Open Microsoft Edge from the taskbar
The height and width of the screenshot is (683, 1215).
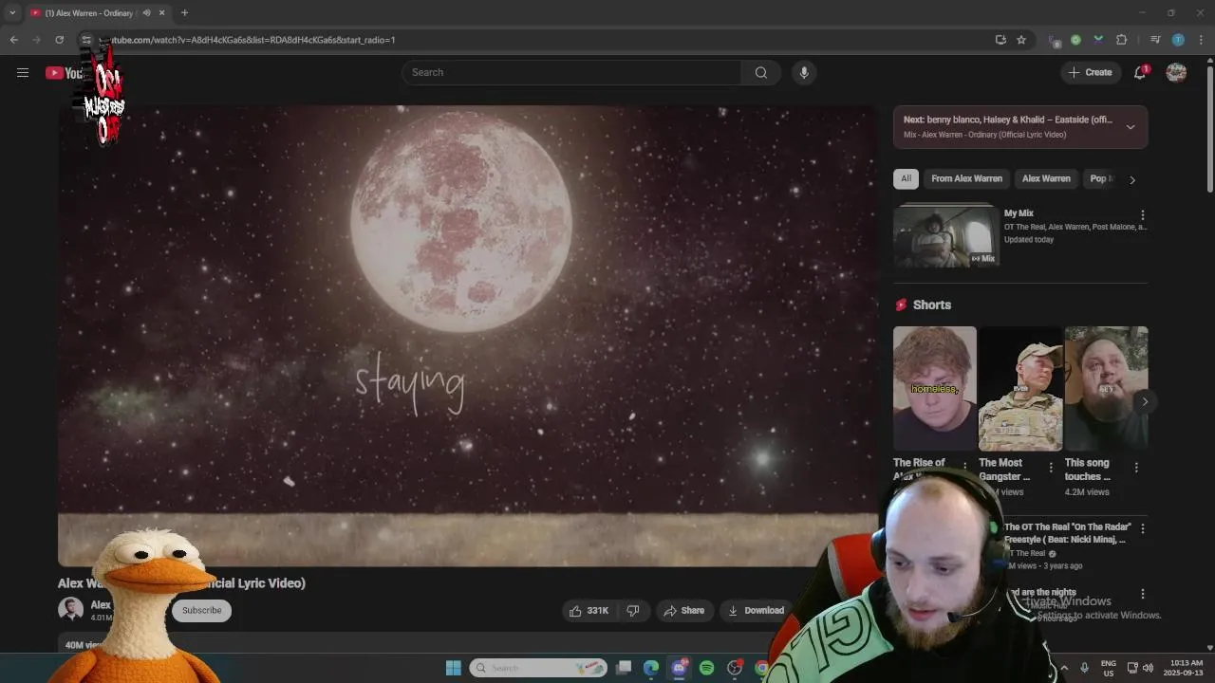pos(651,668)
